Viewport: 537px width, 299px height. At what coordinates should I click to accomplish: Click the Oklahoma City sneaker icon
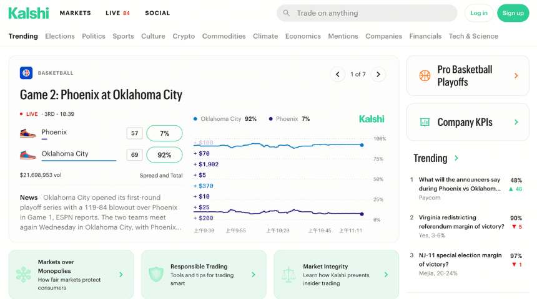(x=27, y=155)
